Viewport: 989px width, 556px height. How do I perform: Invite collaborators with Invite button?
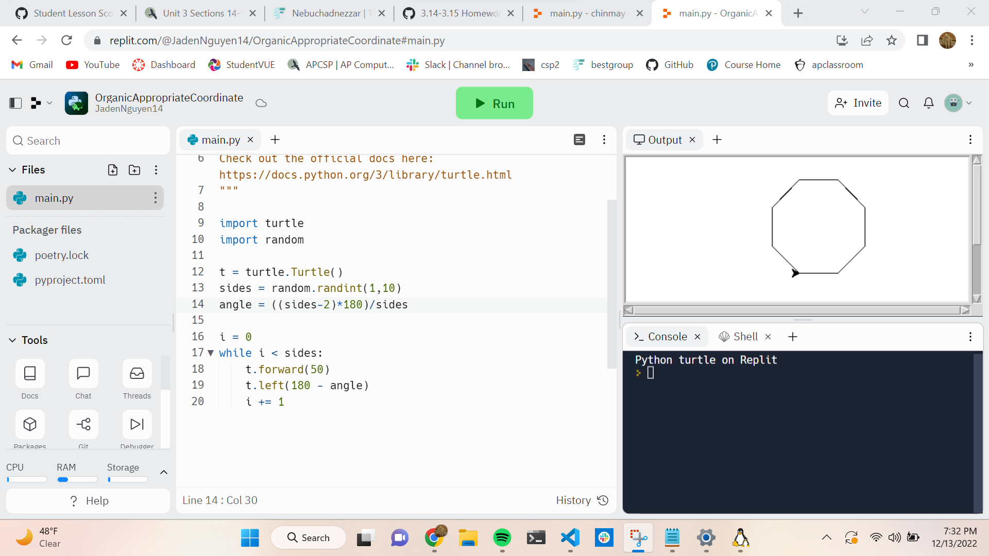[858, 103]
